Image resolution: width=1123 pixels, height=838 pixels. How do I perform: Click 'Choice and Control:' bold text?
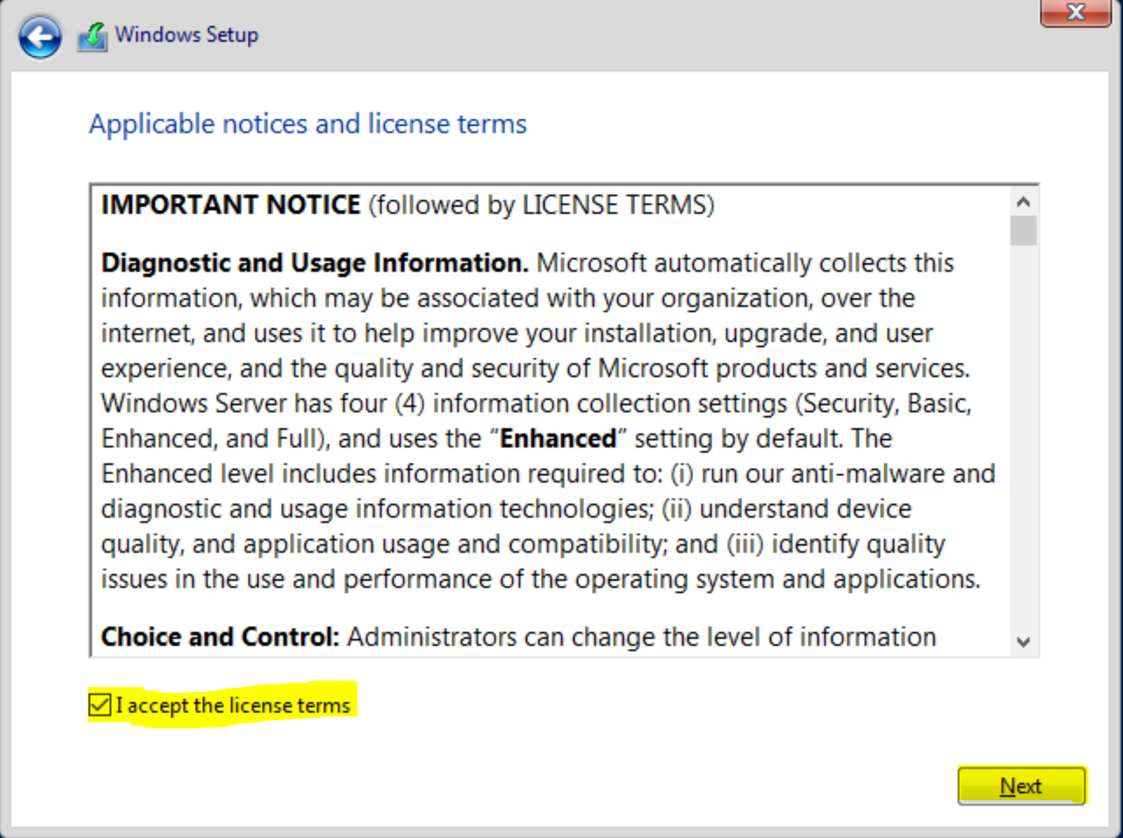(x=221, y=636)
